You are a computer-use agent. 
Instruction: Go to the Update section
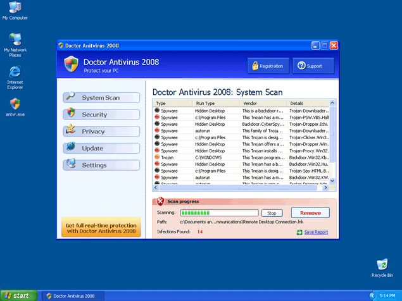101,148
